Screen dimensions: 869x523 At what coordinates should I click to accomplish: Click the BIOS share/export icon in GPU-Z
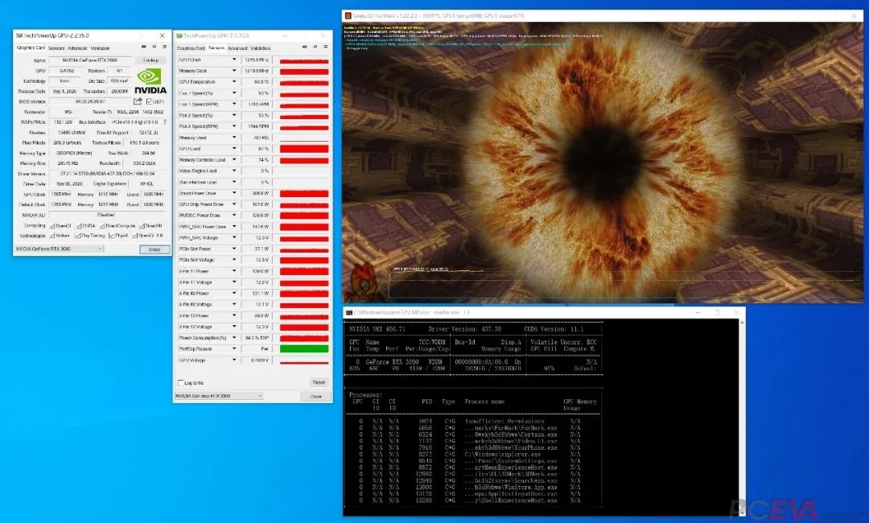[x=138, y=101]
